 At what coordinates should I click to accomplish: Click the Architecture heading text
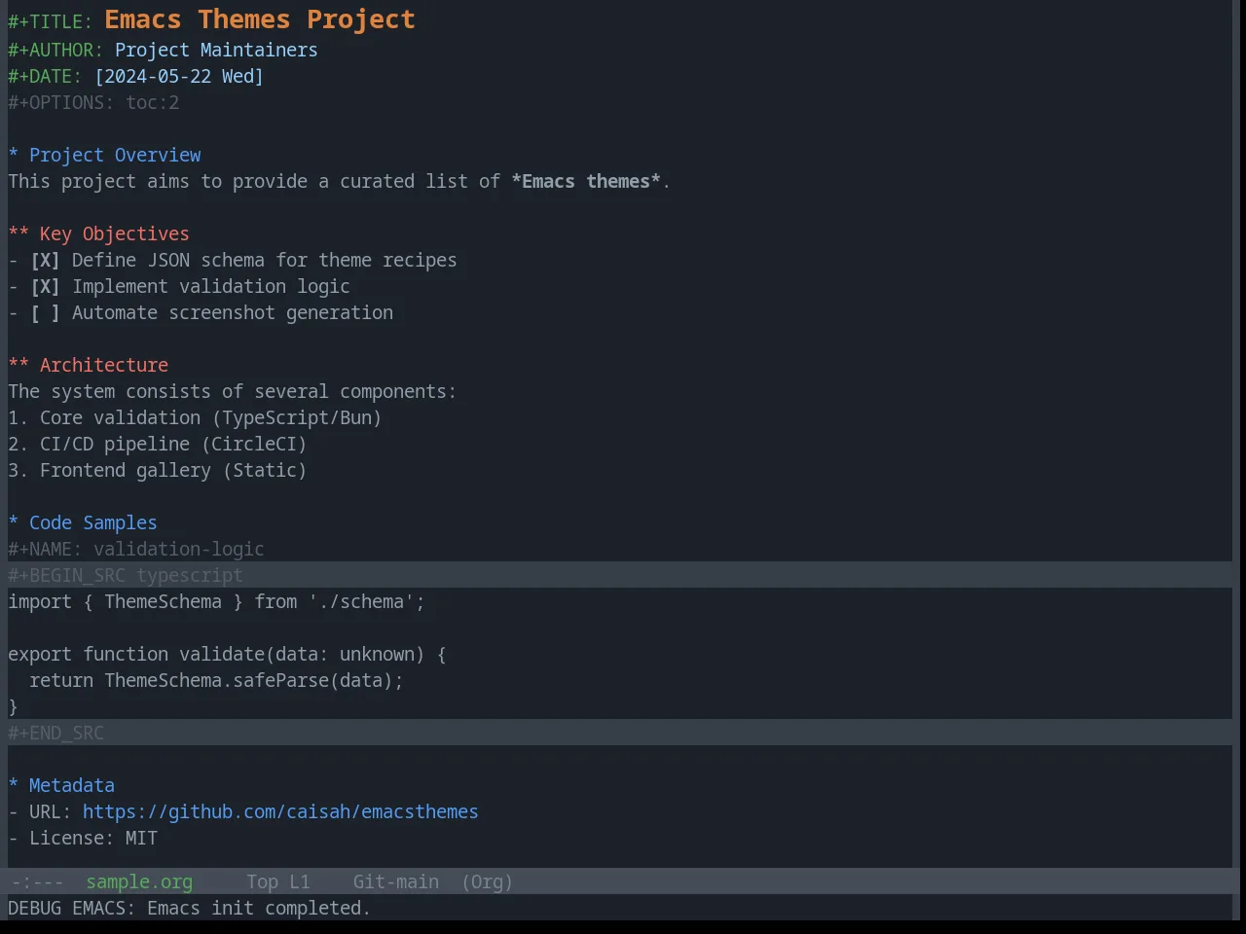tap(104, 365)
